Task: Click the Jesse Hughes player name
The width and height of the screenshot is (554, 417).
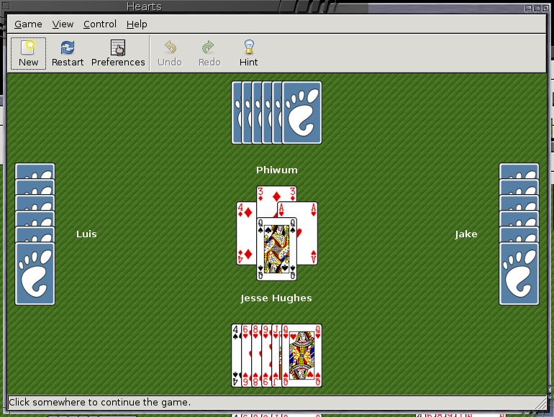Action: pyautogui.click(x=276, y=298)
